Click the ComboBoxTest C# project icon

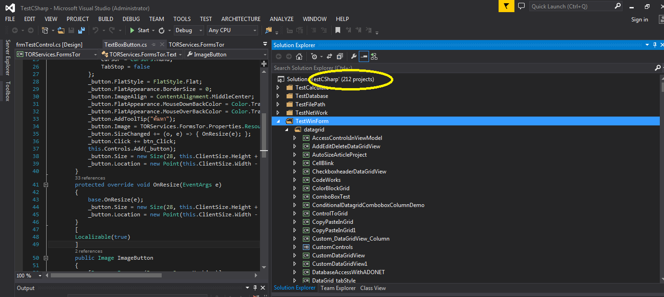click(x=306, y=197)
